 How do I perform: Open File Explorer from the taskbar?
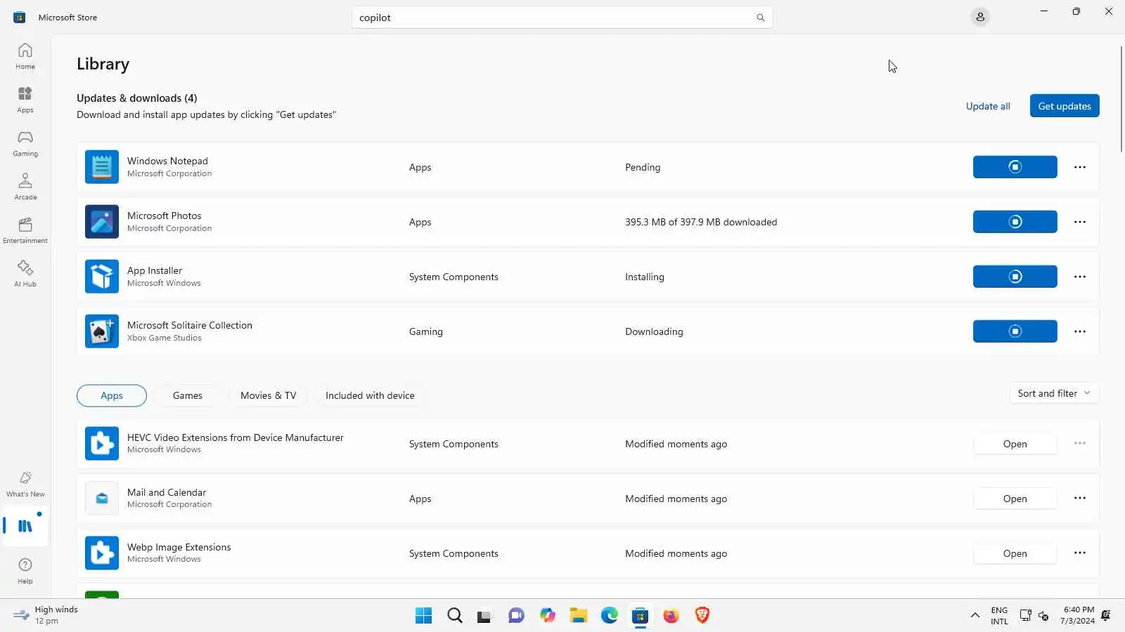pyautogui.click(x=579, y=616)
